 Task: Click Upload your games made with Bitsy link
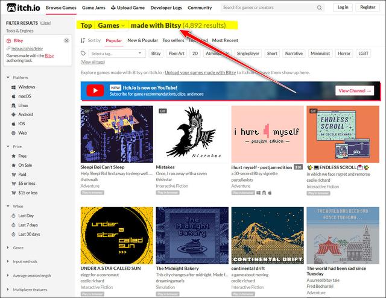click(200, 72)
